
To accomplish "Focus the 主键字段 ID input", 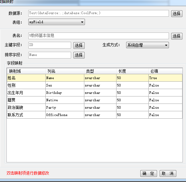I will (50, 45).
